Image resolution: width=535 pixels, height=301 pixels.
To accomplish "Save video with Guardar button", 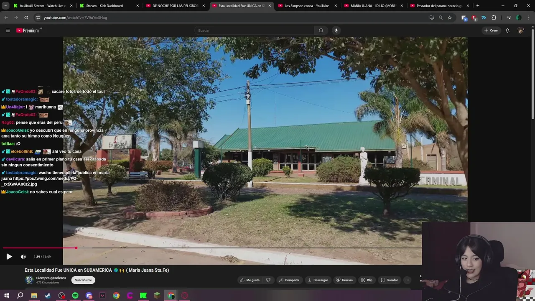I will (x=389, y=280).
